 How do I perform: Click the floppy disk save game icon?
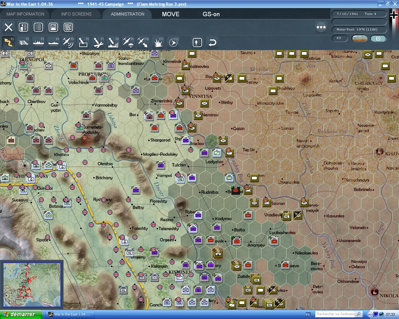pyautogui.click(x=53, y=27)
